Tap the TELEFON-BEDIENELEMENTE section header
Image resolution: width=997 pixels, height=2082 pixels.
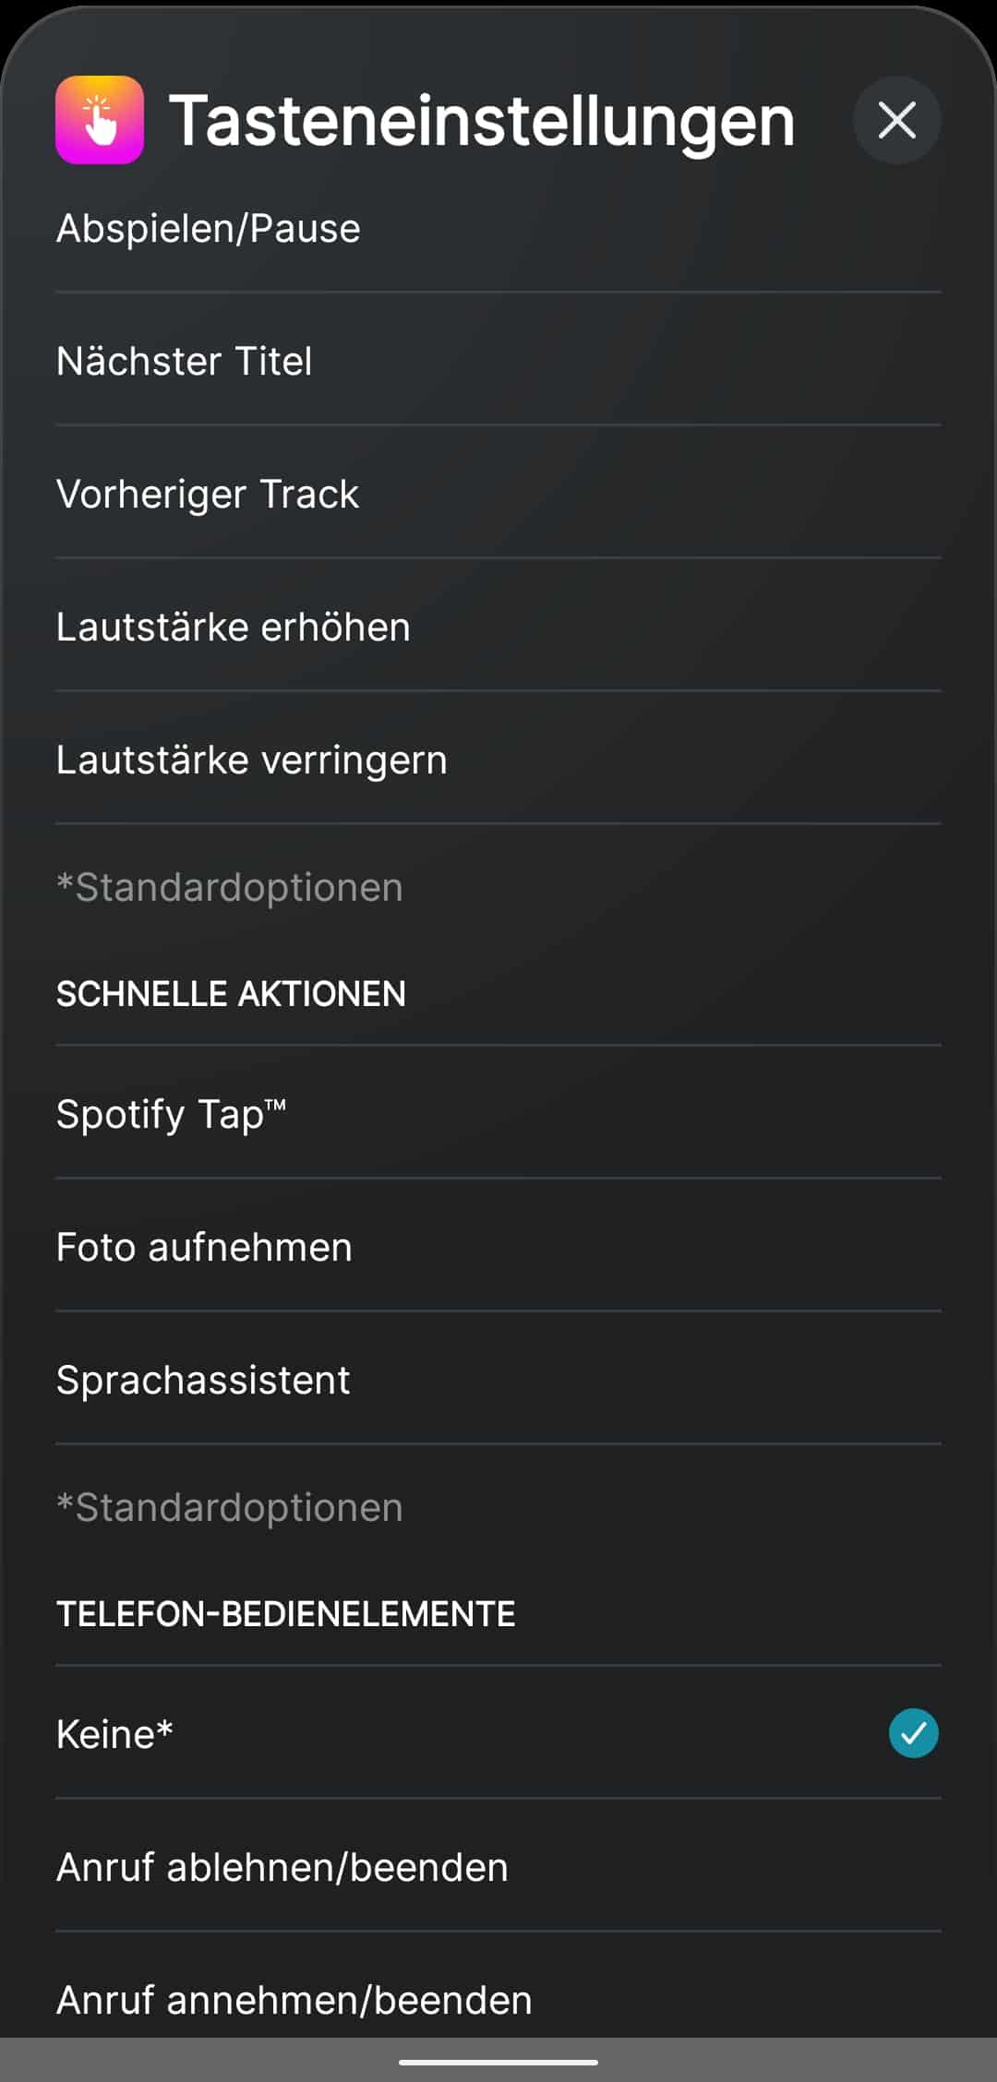tap(285, 1614)
